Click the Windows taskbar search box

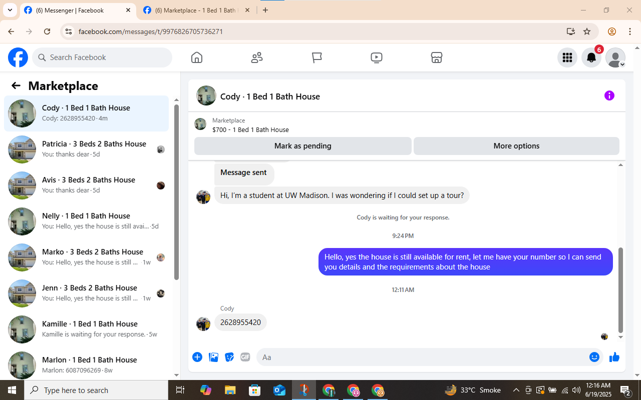pyautogui.click(x=96, y=390)
